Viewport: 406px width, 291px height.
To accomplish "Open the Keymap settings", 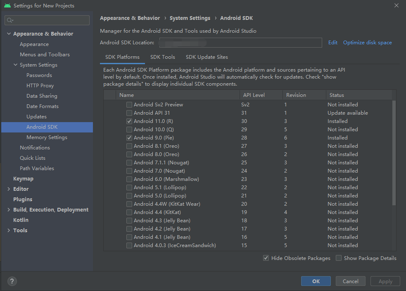I will (x=23, y=178).
